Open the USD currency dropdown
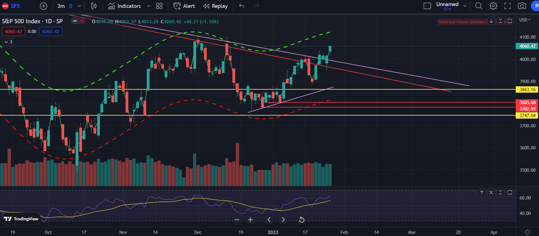The image size is (539, 236). point(525,20)
